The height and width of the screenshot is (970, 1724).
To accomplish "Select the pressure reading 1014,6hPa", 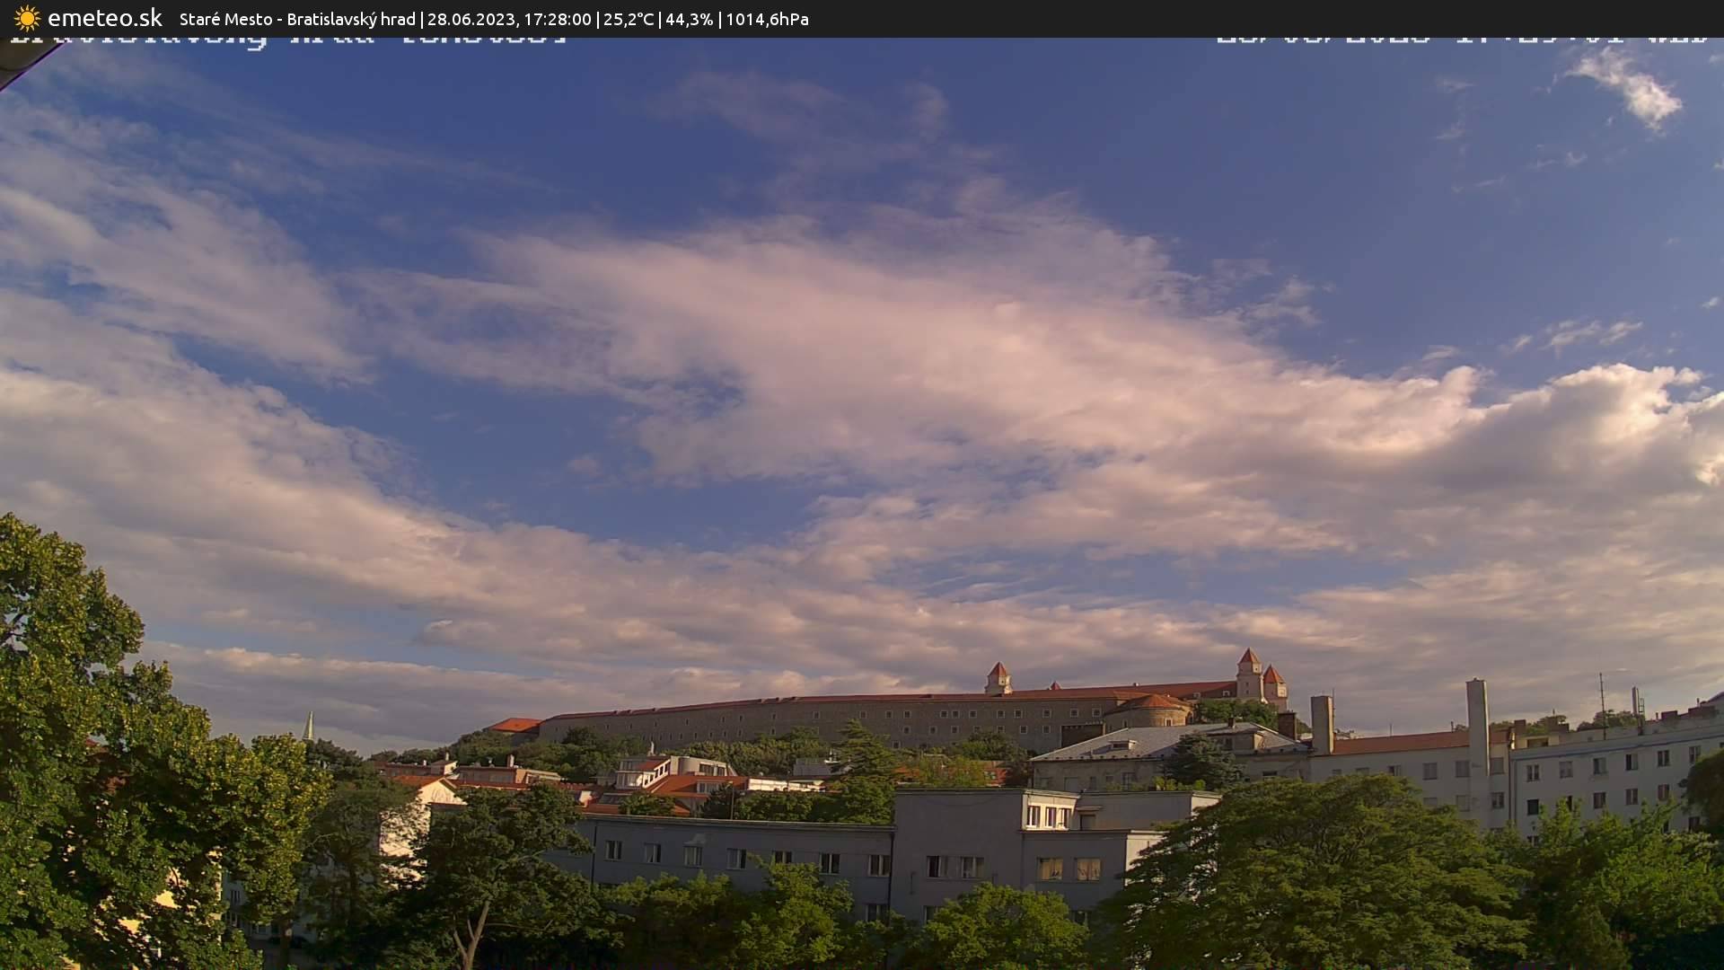I will pyautogui.click(x=768, y=19).
